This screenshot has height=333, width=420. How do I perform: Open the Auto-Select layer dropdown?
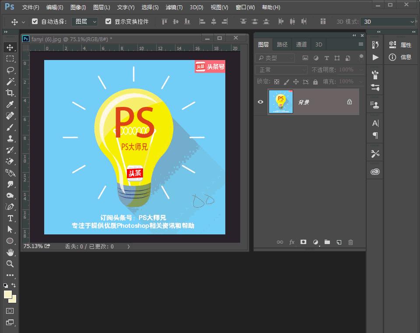[84, 21]
